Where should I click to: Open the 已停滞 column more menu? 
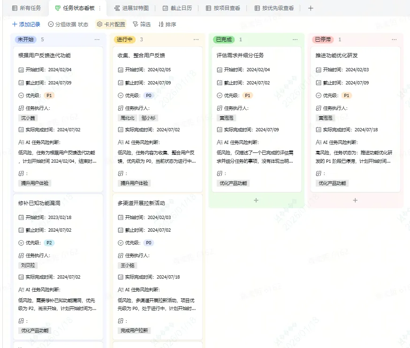coord(395,39)
